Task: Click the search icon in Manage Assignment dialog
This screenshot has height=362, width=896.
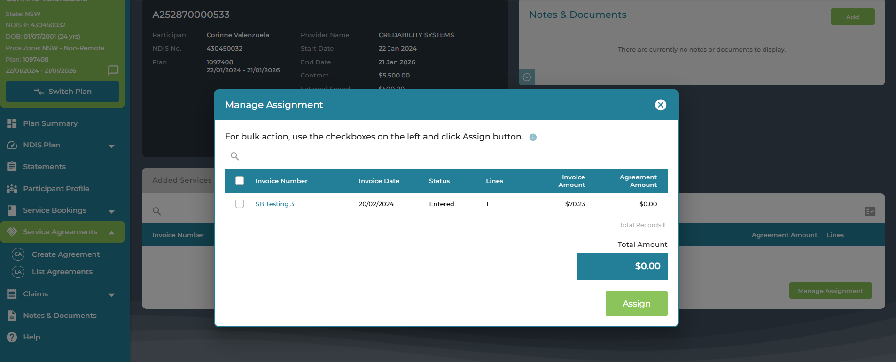Action: pyautogui.click(x=235, y=156)
